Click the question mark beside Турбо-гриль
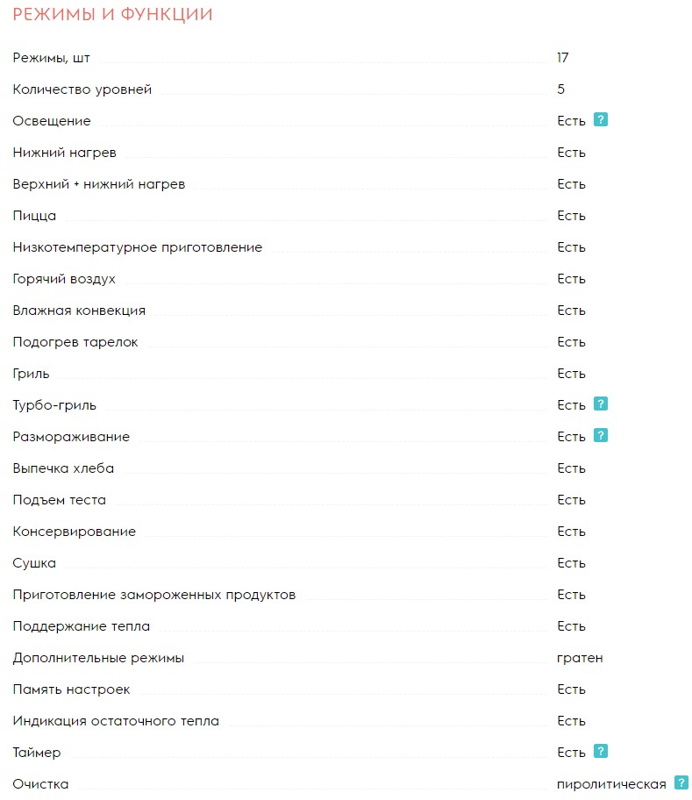Image resolution: width=692 pixels, height=800 pixels. 601,404
